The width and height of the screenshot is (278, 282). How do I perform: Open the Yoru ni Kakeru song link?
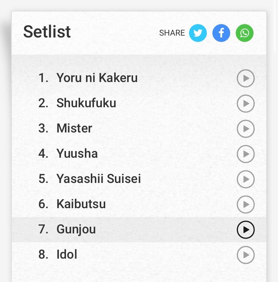pos(97,78)
